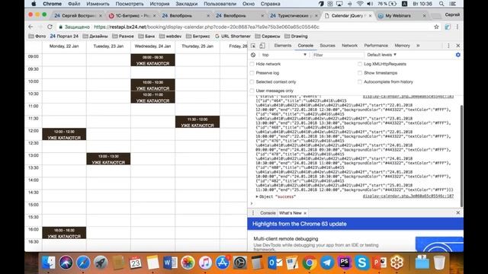Close the What's New drawer

pyautogui.click(x=457, y=213)
